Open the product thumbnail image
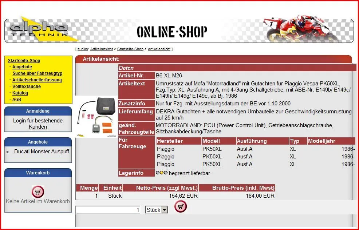The image size is (359, 230). (x=96, y=117)
